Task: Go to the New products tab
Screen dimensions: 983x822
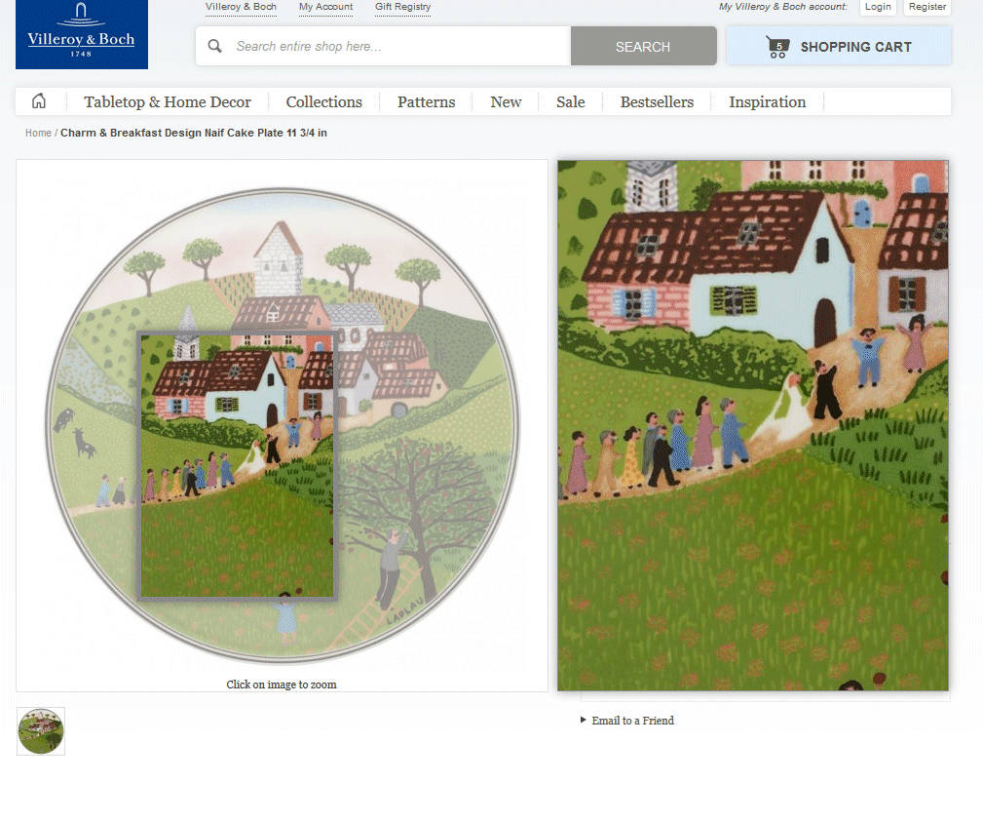Action: tap(506, 102)
